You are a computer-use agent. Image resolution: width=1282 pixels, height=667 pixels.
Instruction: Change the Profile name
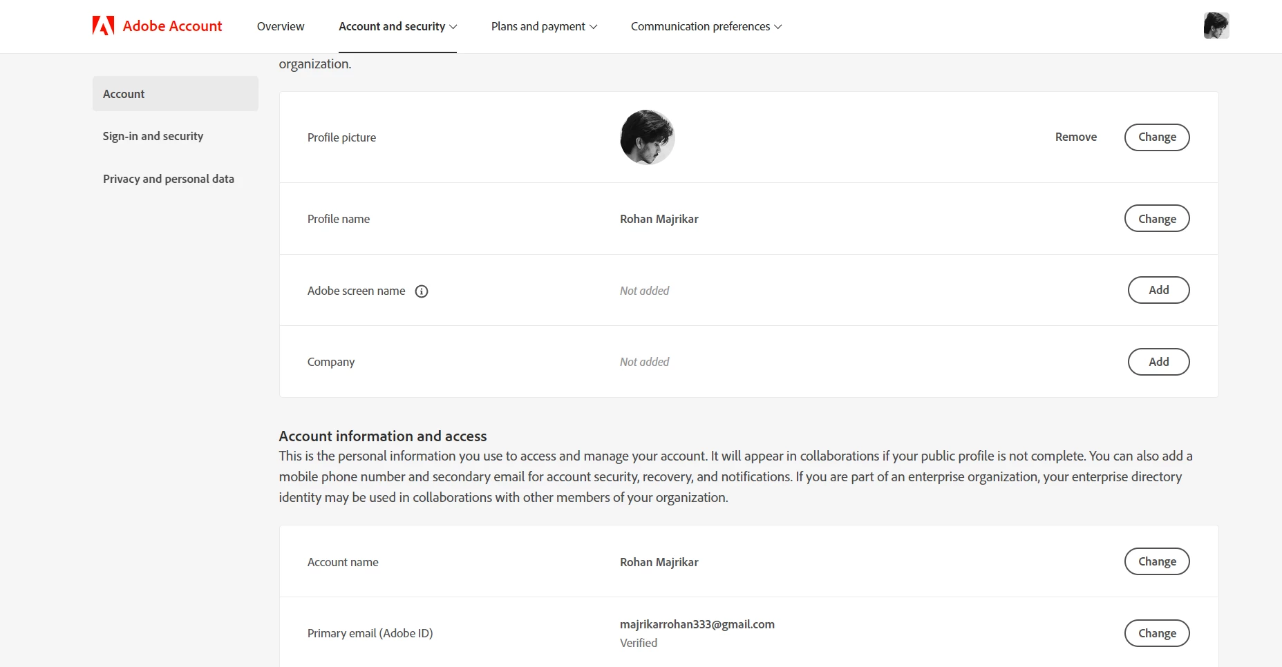click(1156, 219)
